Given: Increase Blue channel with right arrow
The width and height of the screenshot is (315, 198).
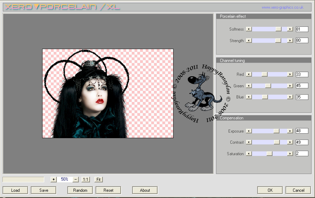Looking at the screenshot, I should coord(290,97).
